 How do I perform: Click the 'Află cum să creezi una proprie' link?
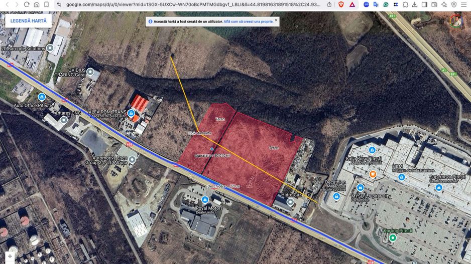249,22
